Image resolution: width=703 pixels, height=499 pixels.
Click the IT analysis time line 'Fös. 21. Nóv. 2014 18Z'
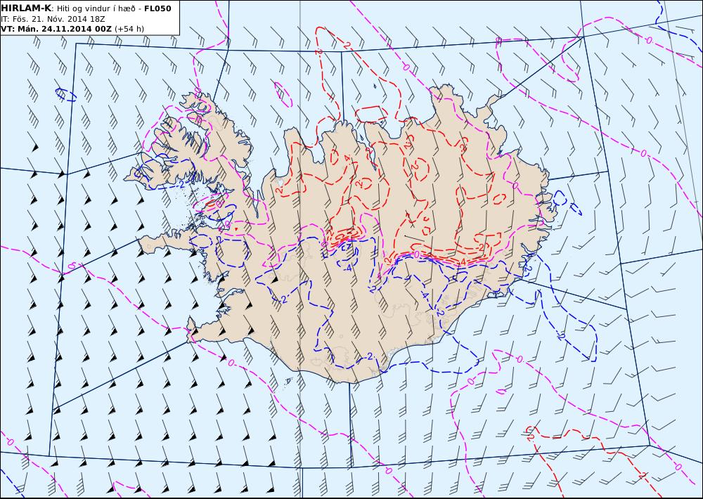point(53,19)
